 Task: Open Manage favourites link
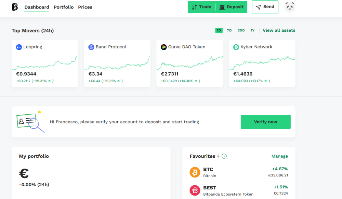tap(280, 156)
